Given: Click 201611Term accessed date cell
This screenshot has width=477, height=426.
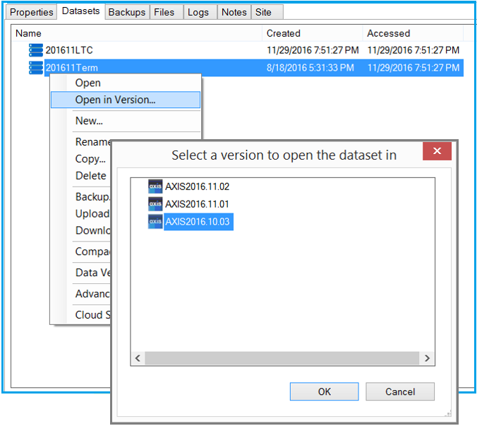Looking at the screenshot, I should [413, 68].
